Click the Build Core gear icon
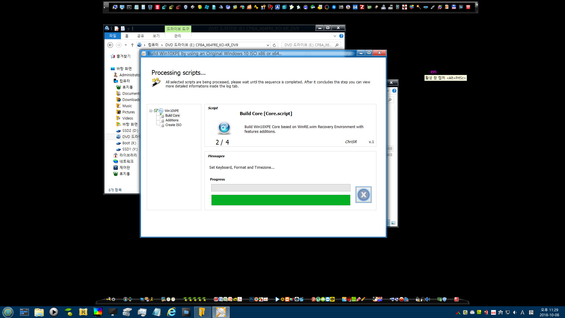 click(x=224, y=128)
